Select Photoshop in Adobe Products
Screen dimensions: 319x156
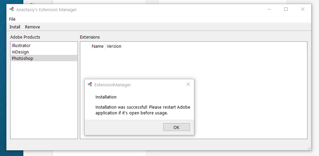click(44, 58)
